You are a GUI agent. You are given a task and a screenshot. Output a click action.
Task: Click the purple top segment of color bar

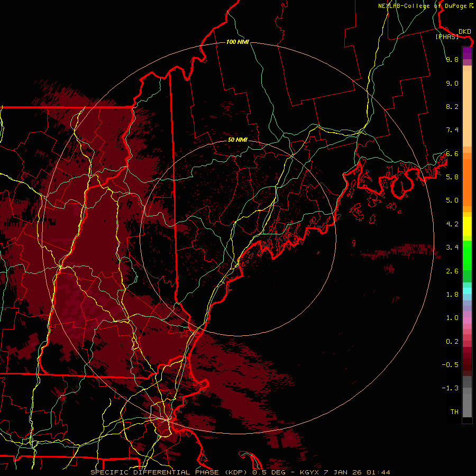coord(467,53)
